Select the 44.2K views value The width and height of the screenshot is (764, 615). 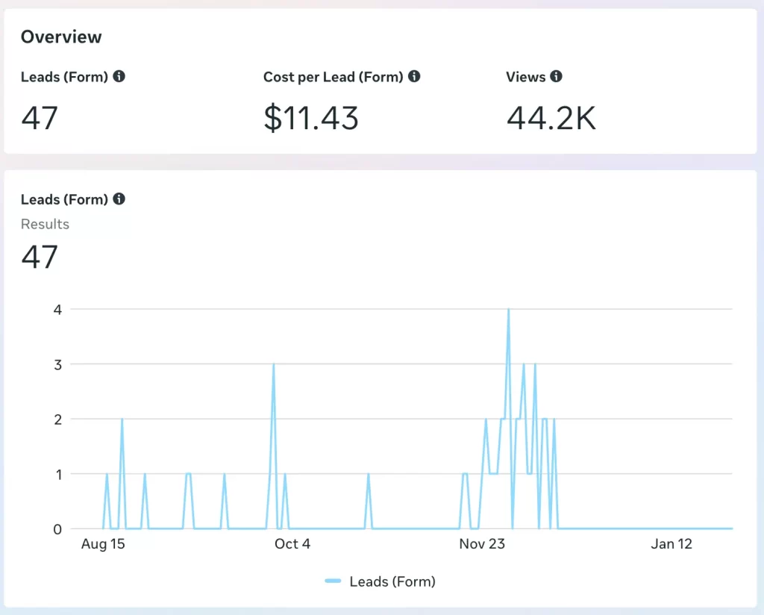[551, 118]
